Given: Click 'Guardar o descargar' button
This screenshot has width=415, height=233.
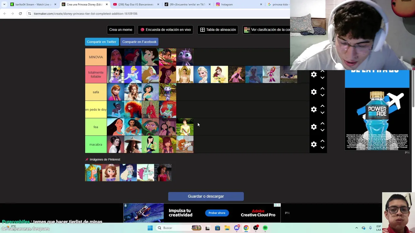Looking at the screenshot, I should [206, 196].
